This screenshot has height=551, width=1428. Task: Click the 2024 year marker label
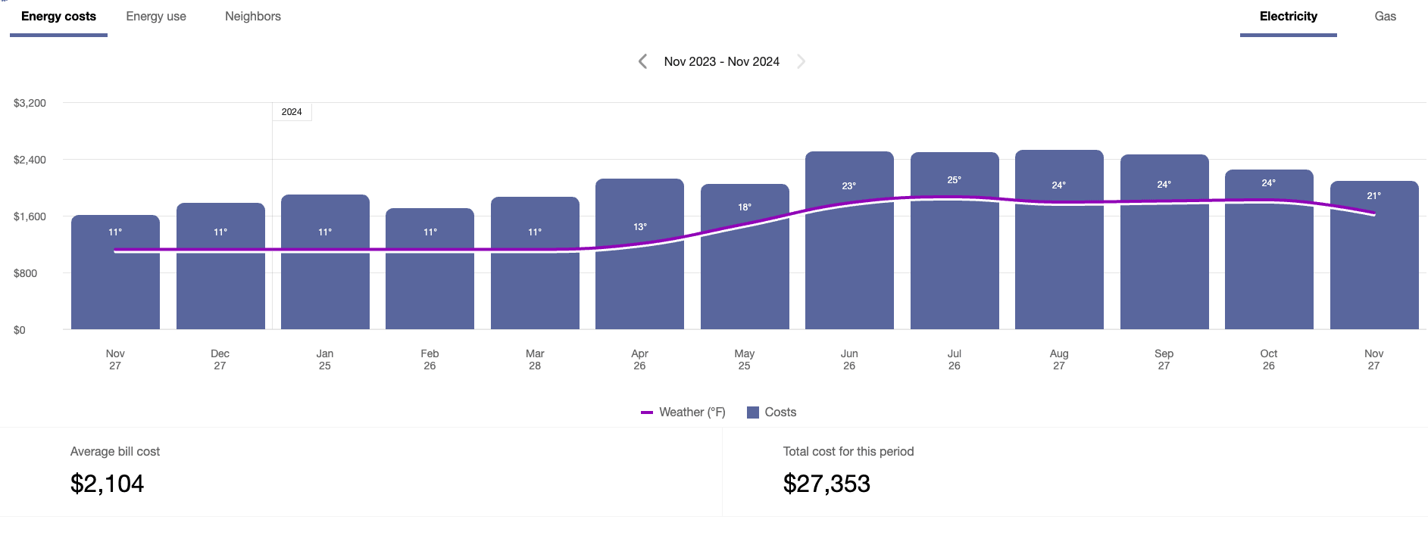(x=292, y=111)
